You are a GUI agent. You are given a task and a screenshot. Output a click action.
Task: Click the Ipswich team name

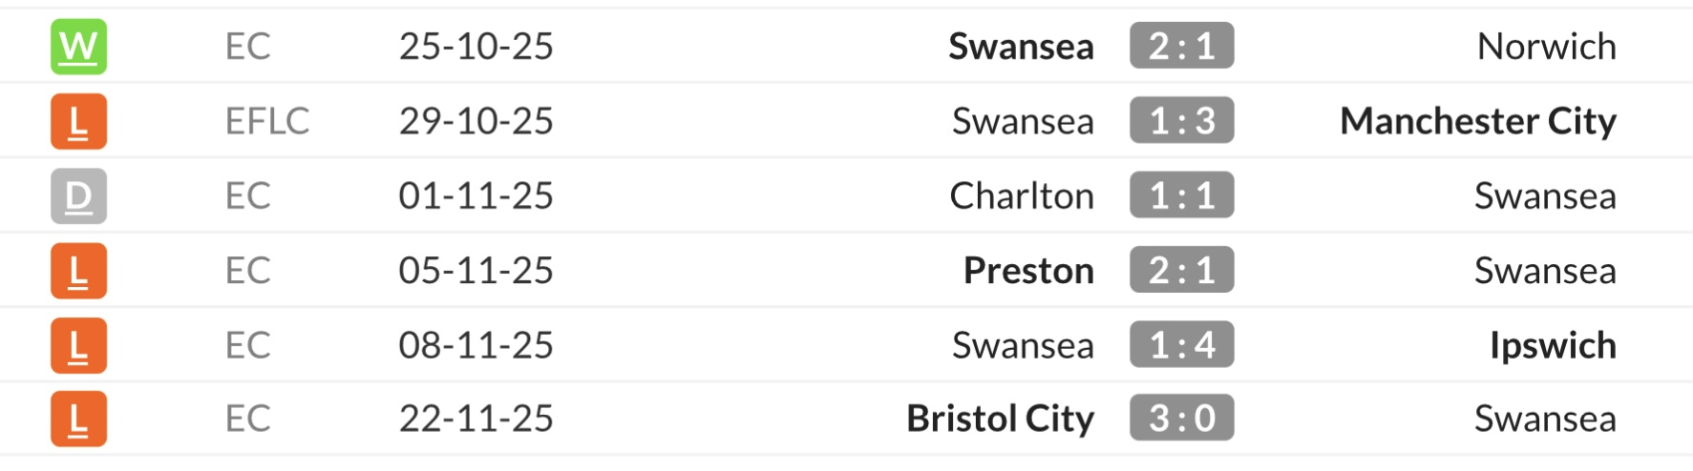coord(1553,345)
